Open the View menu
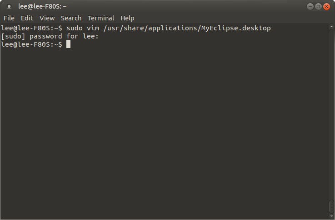Image resolution: width=335 pixels, height=220 pixels. coord(47,18)
